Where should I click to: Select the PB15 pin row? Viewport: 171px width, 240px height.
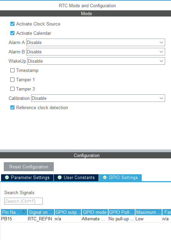(85, 219)
